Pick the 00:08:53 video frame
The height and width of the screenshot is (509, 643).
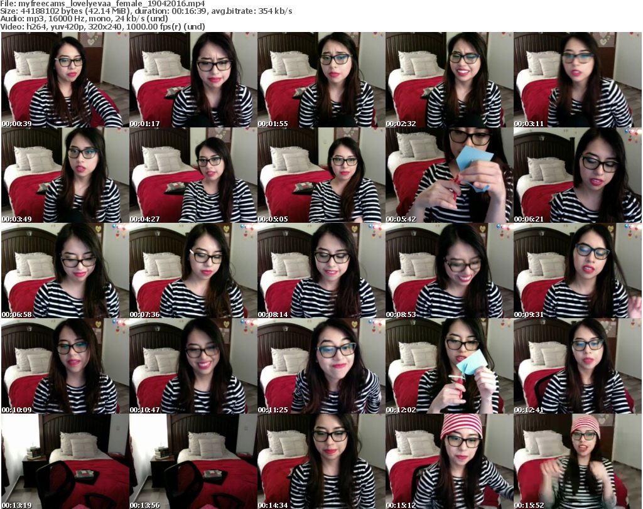(449, 271)
